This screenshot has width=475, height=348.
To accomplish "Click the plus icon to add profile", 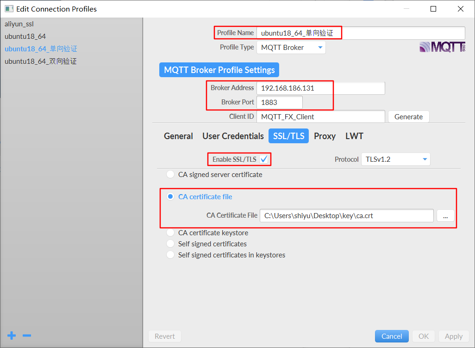I will tap(11, 336).
